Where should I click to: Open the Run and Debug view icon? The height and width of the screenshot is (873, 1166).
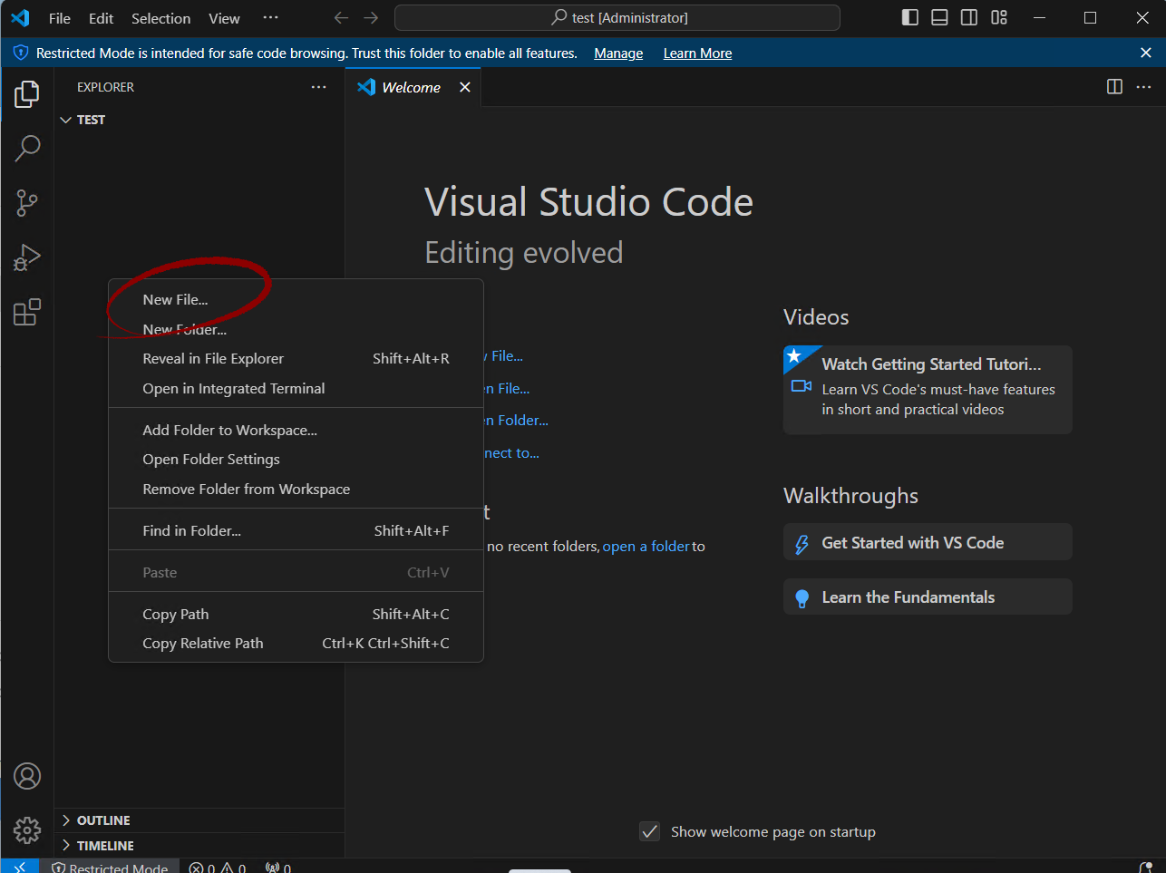[27, 257]
